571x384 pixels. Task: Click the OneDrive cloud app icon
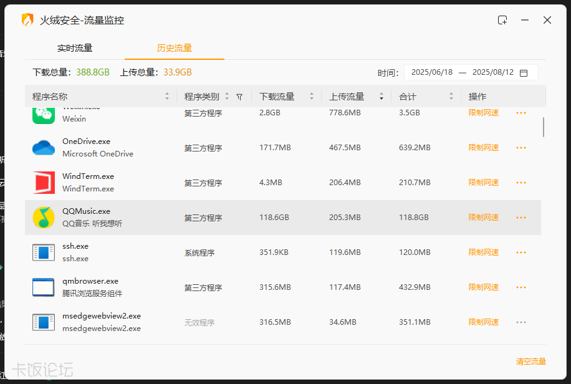(x=44, y=148)
